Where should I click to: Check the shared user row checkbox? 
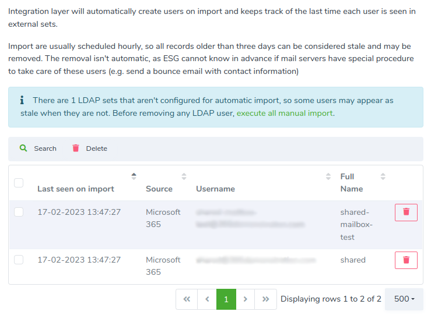19,260
